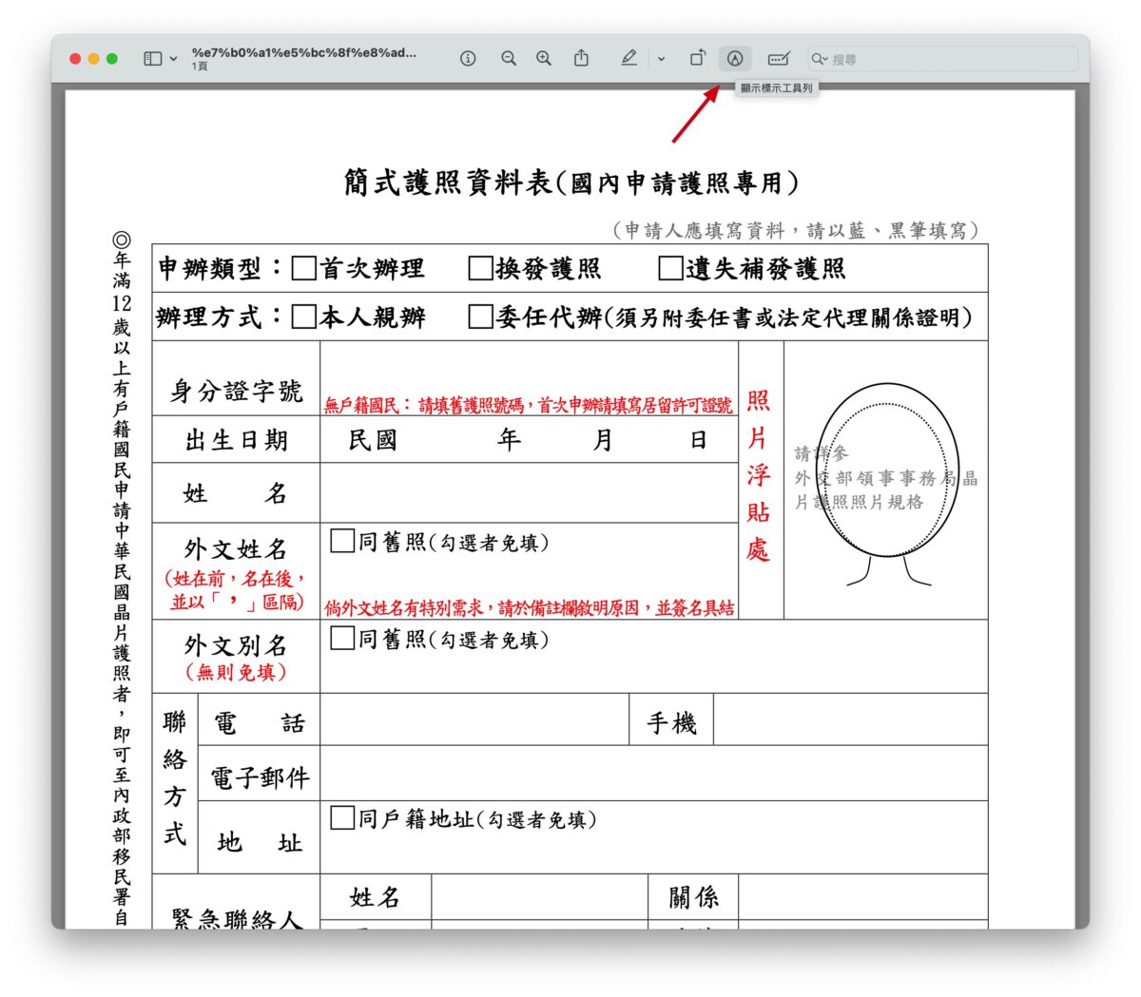
Task: Check the 換發護照 box
Action: point(480,269)
